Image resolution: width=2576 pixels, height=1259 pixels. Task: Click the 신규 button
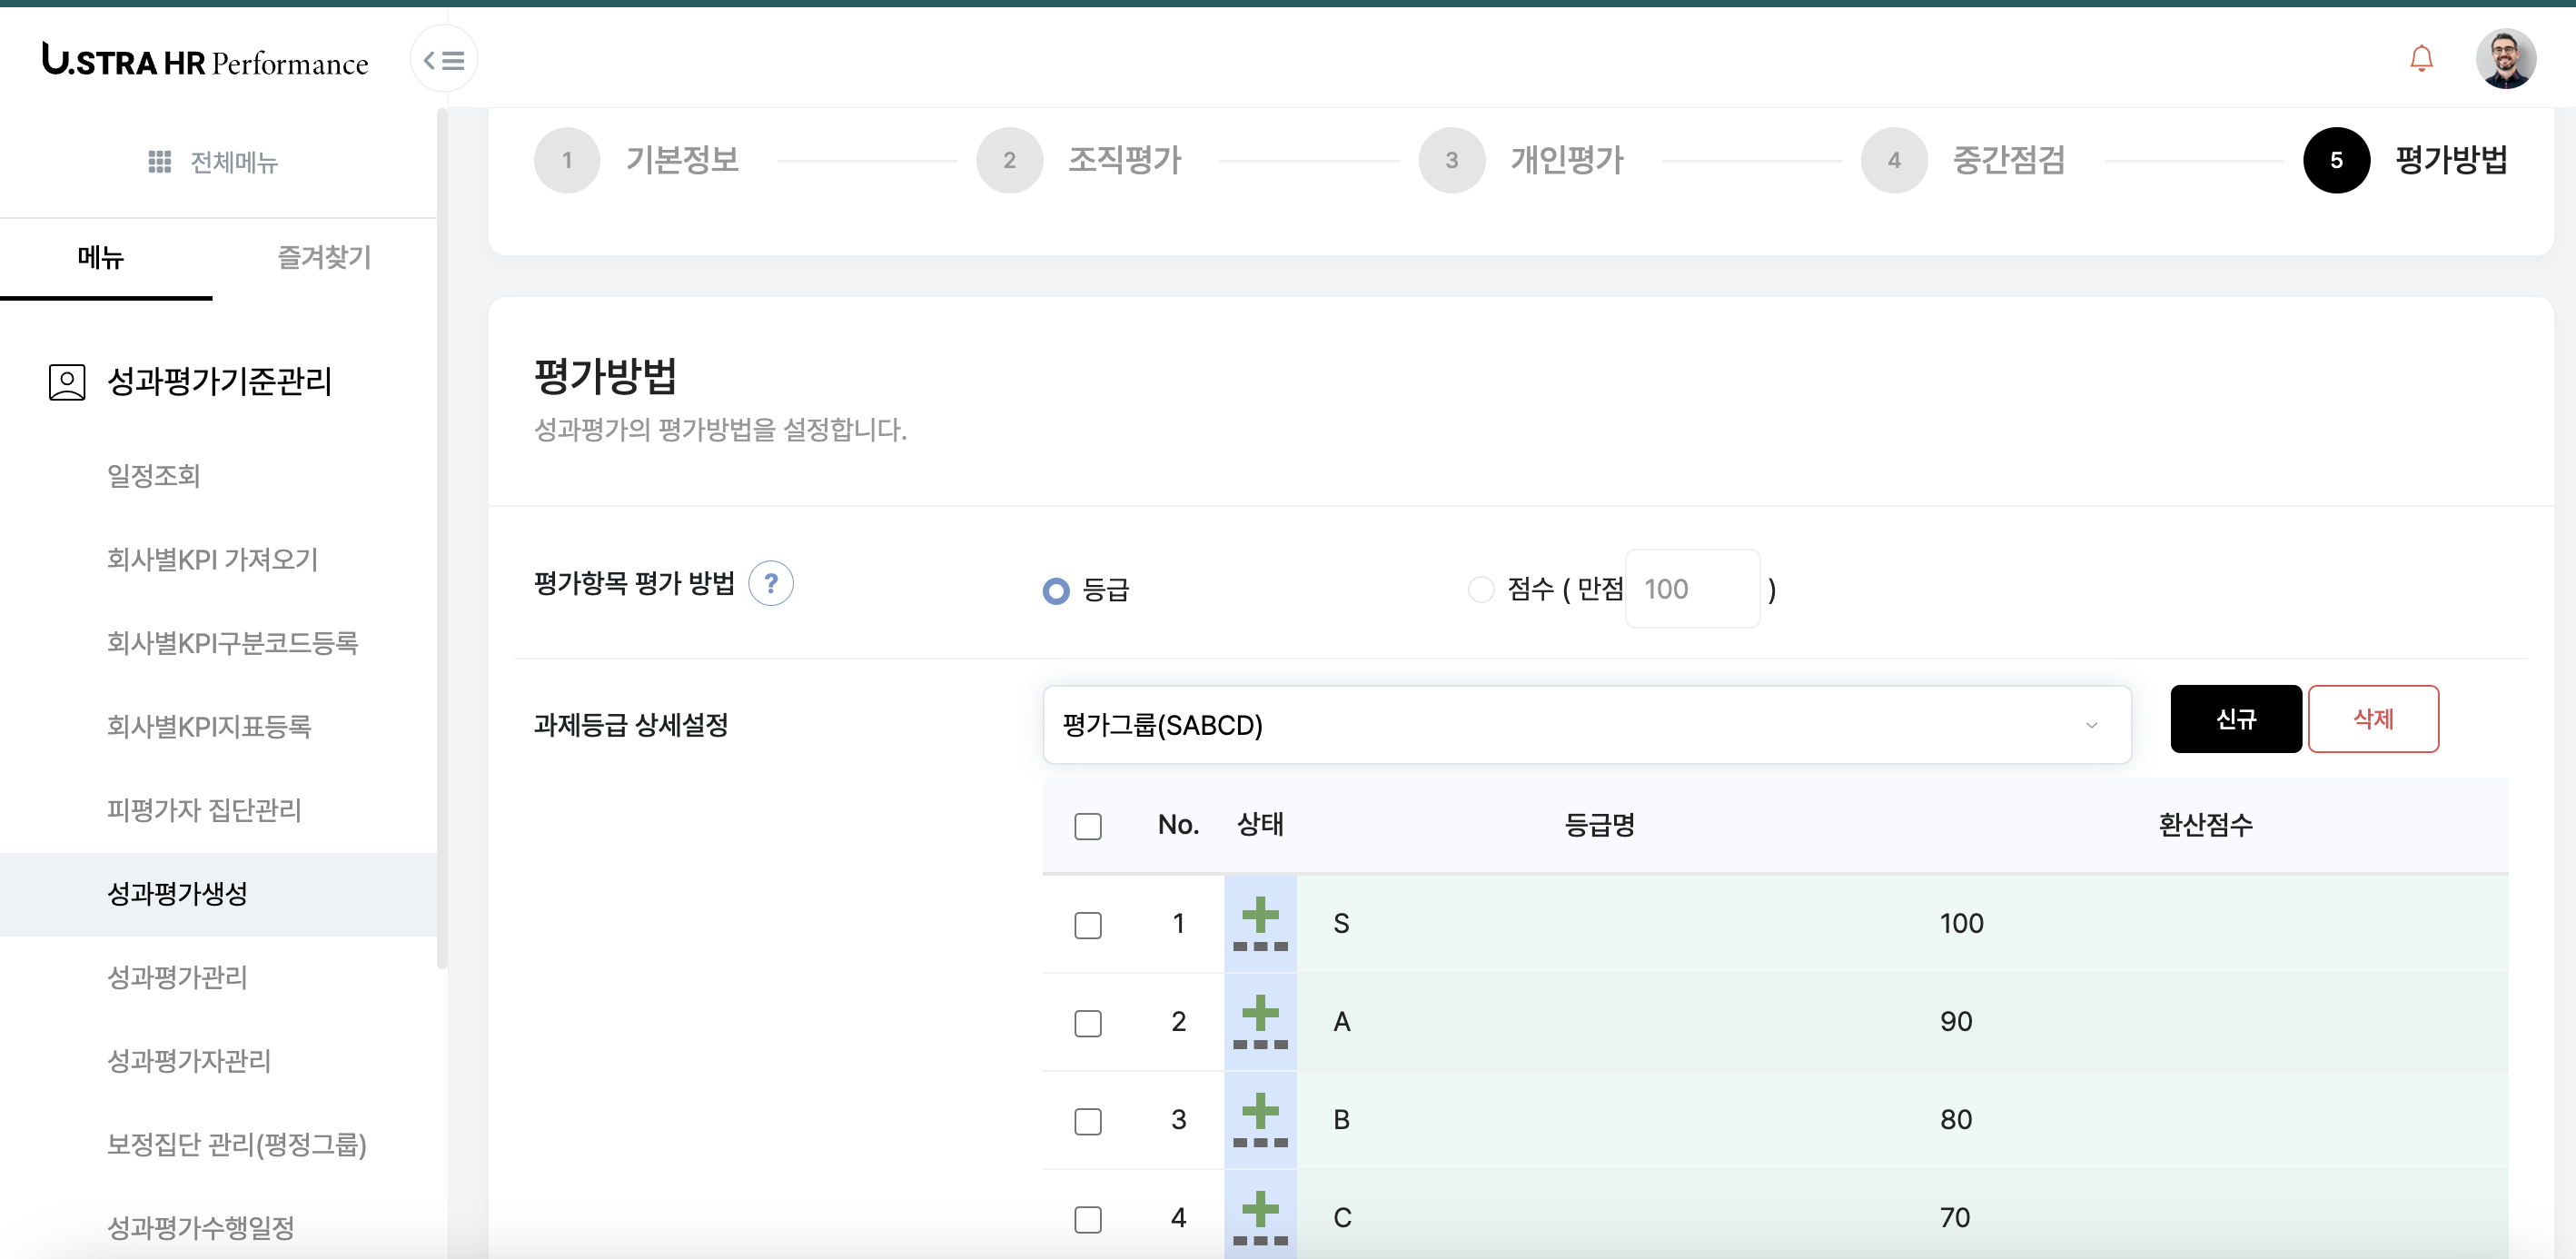[x=2235, y=719]
